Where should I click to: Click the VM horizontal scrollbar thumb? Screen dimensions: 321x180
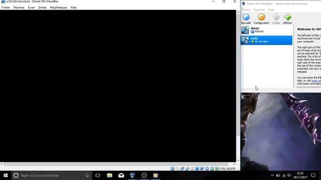click(x=116, y=164)
